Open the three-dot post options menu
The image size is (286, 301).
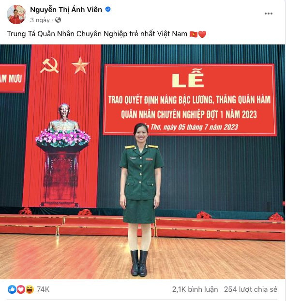(x=268, y=14)
